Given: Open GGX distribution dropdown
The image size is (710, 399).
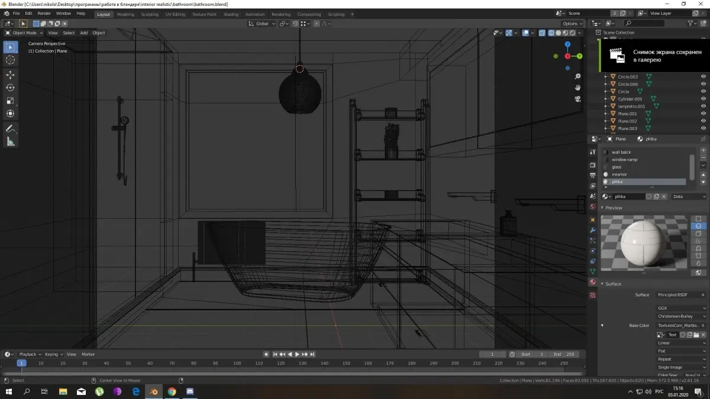Looking at the screenshot, I should pos(682,308).
